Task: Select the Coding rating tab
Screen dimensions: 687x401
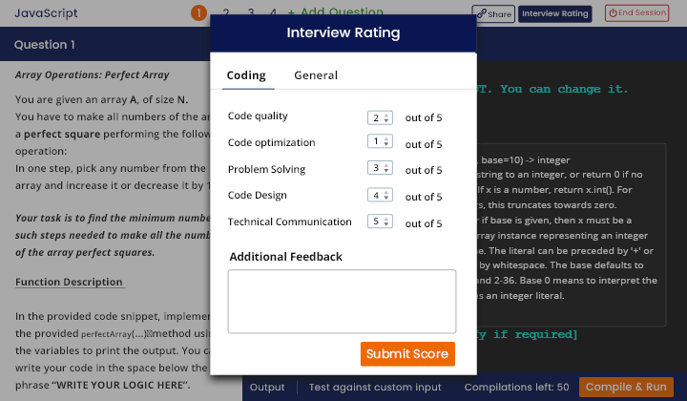Action: (x=246, y=75)
